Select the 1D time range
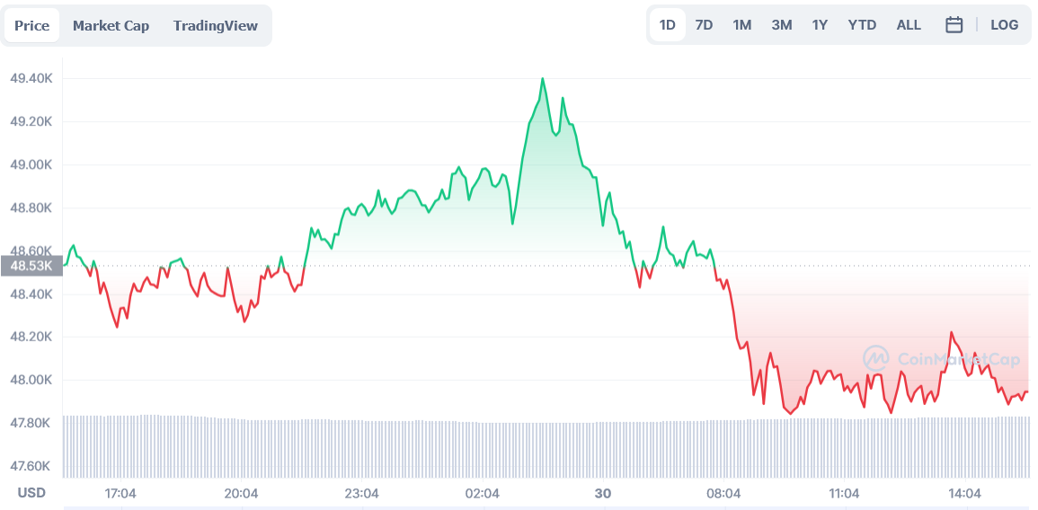The width and height of the screenshot is (1038, 510). tap(667, 25)
